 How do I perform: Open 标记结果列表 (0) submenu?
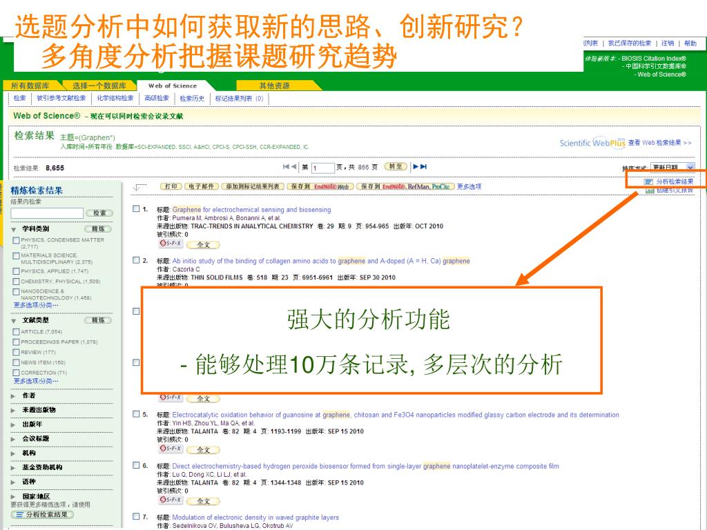coord(239,98)
